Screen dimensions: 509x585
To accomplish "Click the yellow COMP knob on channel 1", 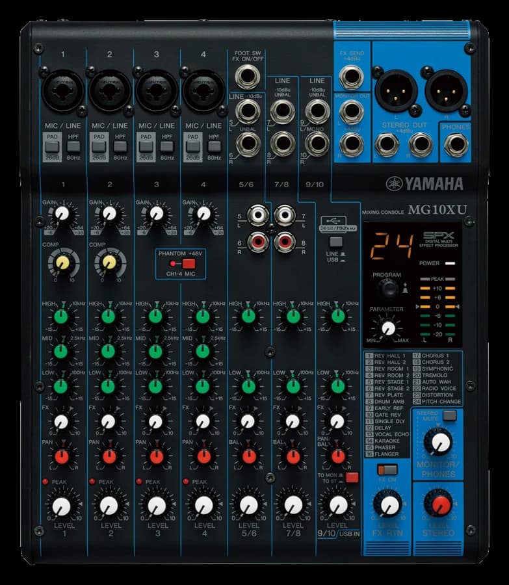I will pyautogui.click(x=62, y=263).
